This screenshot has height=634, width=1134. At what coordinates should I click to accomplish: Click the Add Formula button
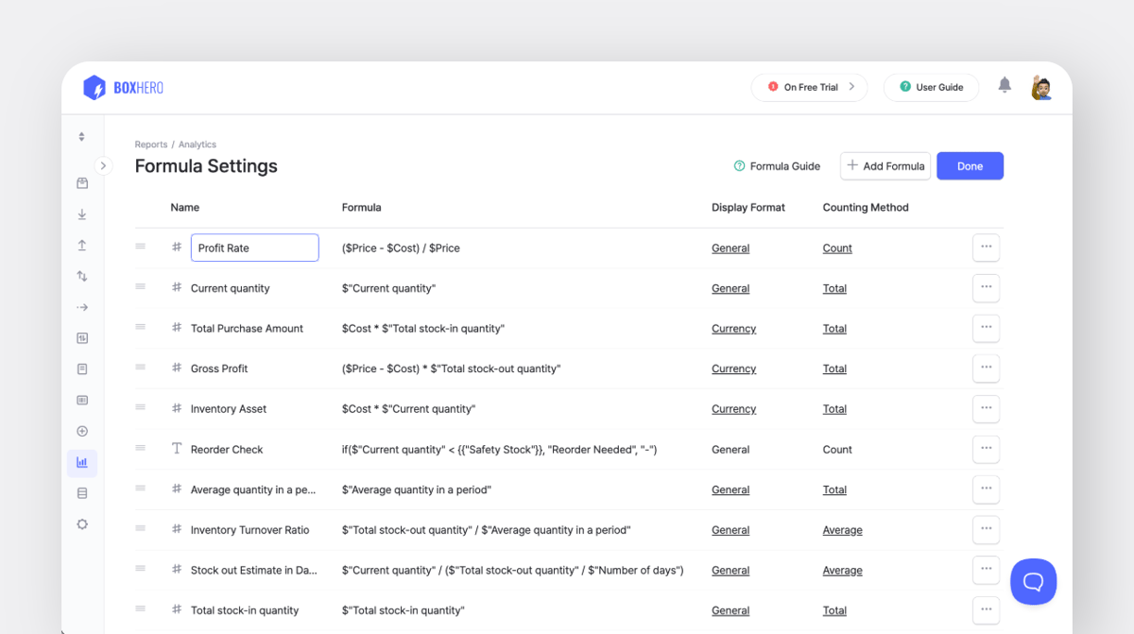(885, 166)
